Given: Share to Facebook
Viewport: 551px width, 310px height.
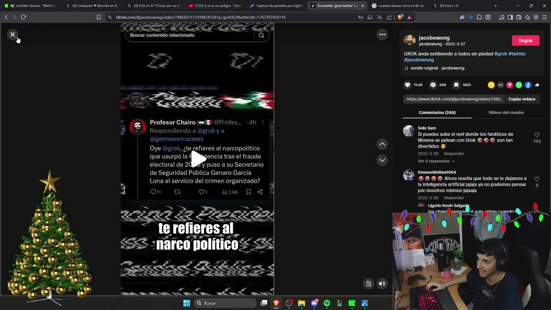Looking at the screenshot, I should (x=528, y=85).
